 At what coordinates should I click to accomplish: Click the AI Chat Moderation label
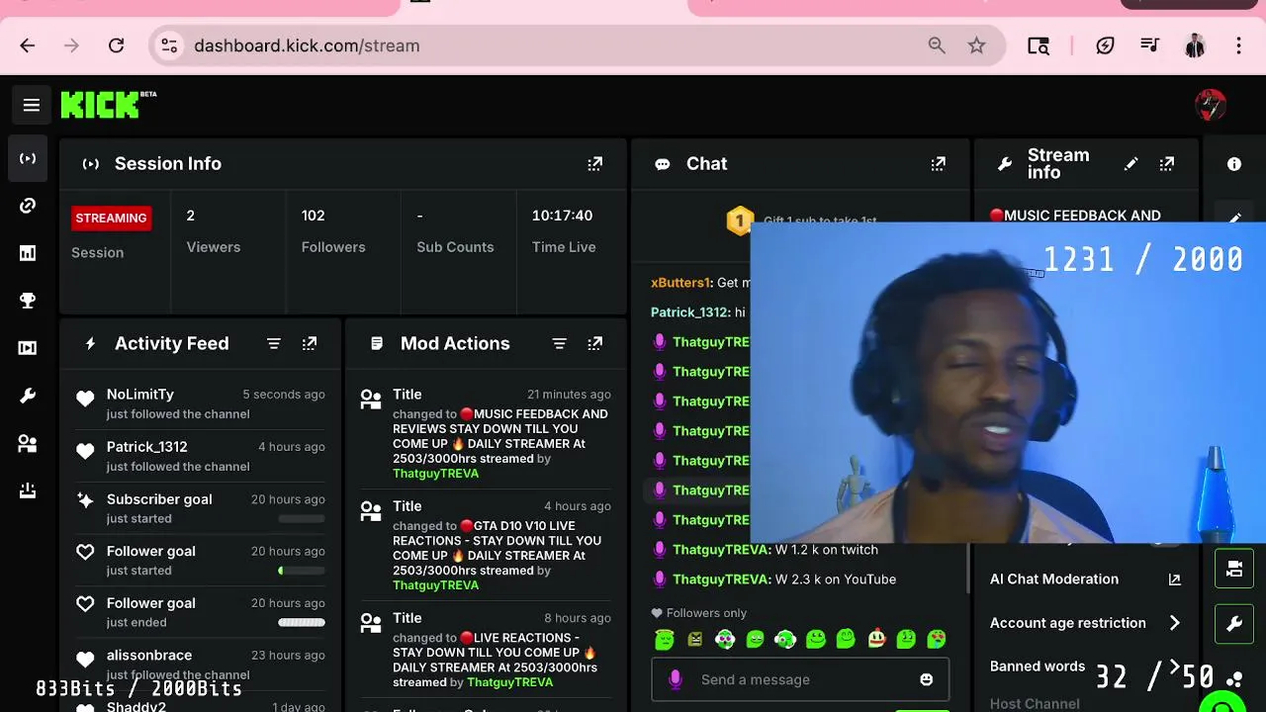pos(1054,579)
